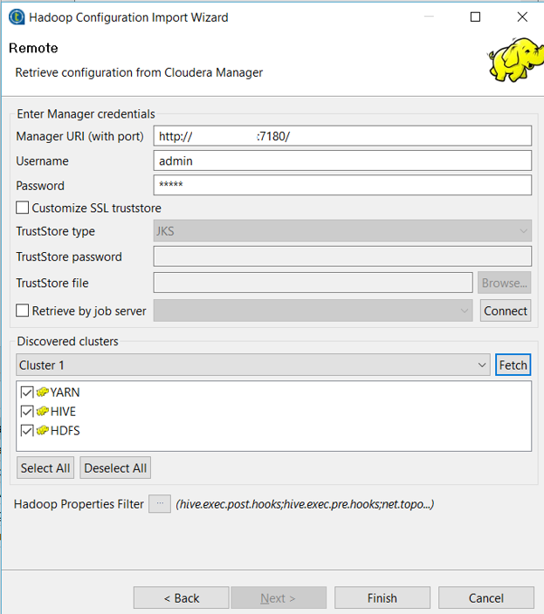Select the YARN row label

tap(65, 392)
